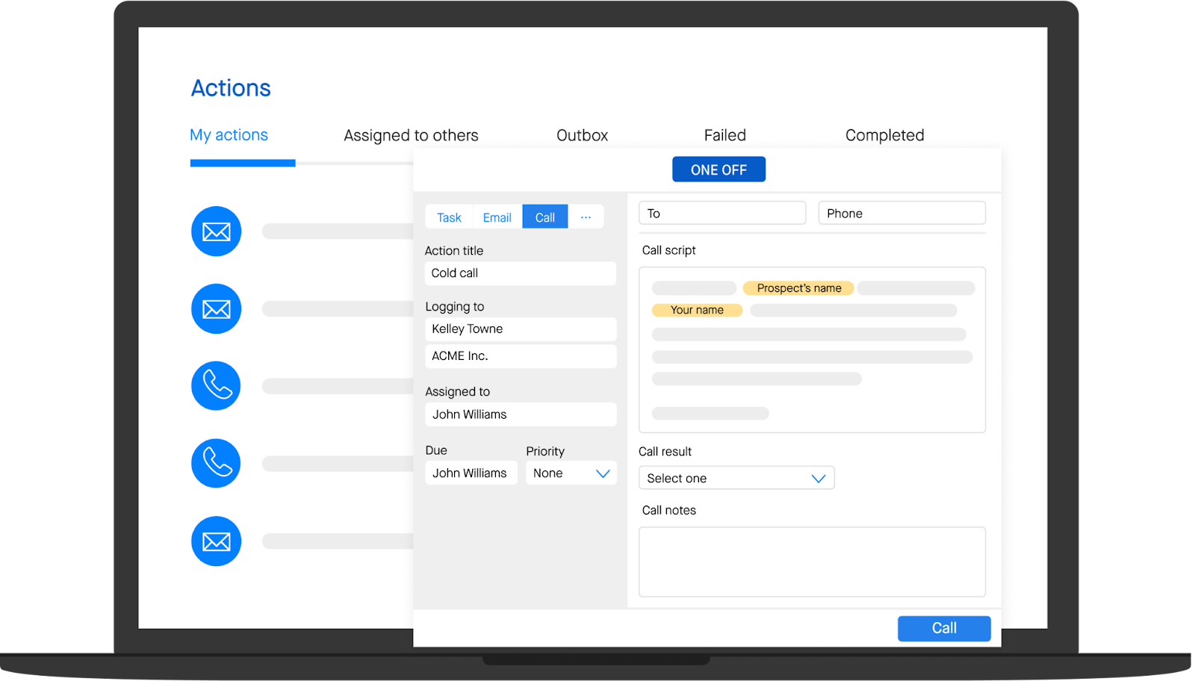Click the bottom email envelope action icon
This screenshot has height=681, width=1195.
[216, 541]
